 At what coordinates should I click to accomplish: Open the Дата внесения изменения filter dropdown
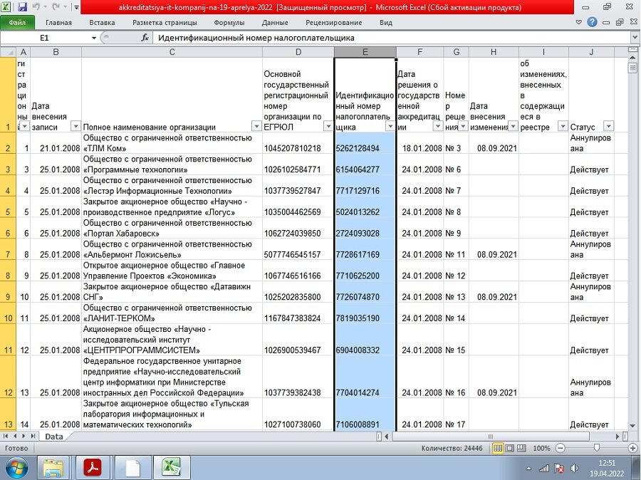point(513,126)
